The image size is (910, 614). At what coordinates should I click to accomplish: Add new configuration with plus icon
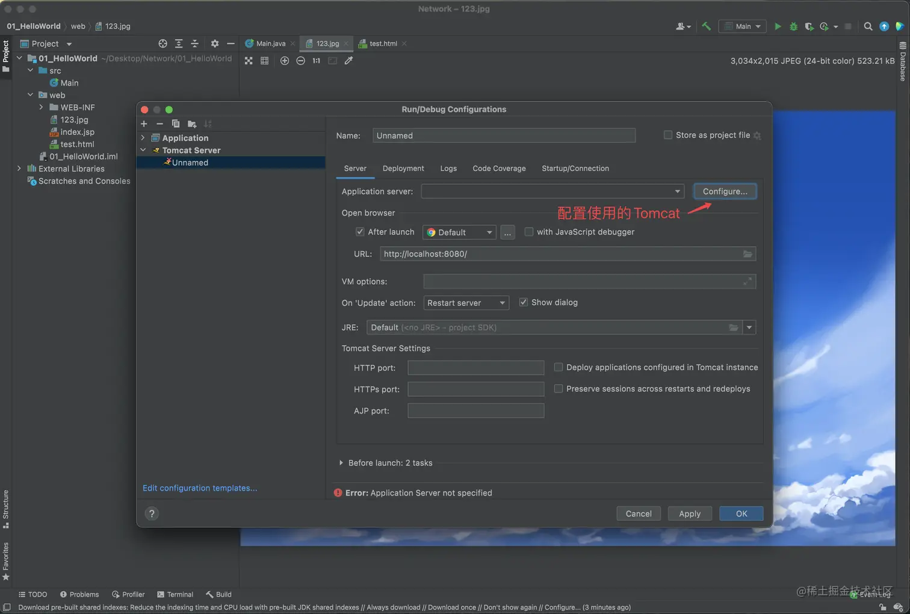coord(144,124)
